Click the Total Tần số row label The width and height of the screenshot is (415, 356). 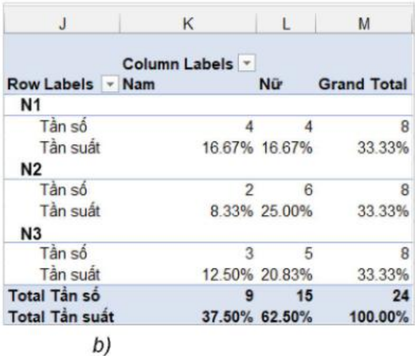click(x=54, y=295)
